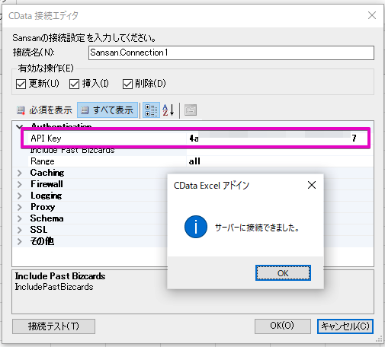Image resolution: width=385 pixels, height=347 pixels.
Task: Select the Range property row label
Action: click(x=43, y=161)
